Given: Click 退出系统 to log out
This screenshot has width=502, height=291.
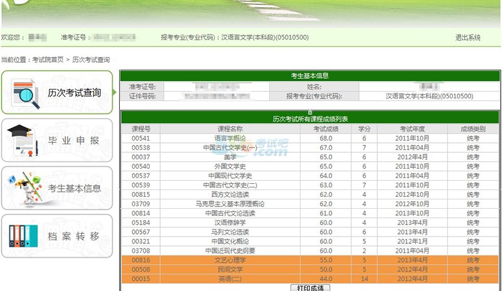Looking at the screenshot, I should [467, 38].
